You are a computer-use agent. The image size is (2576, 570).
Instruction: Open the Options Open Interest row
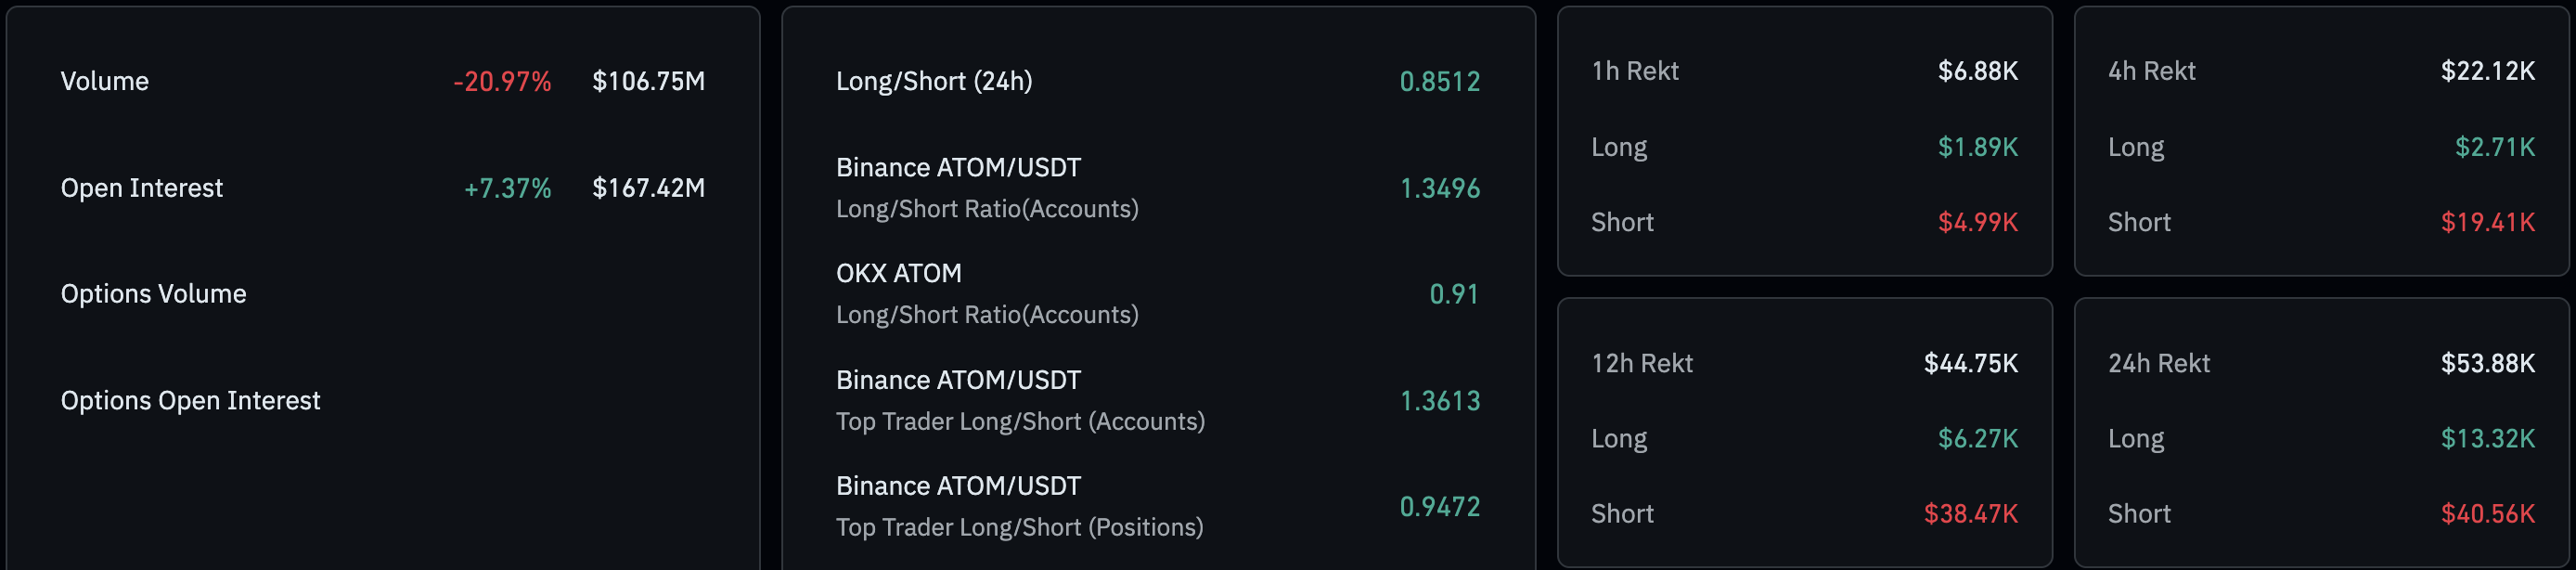click(190, 401)
